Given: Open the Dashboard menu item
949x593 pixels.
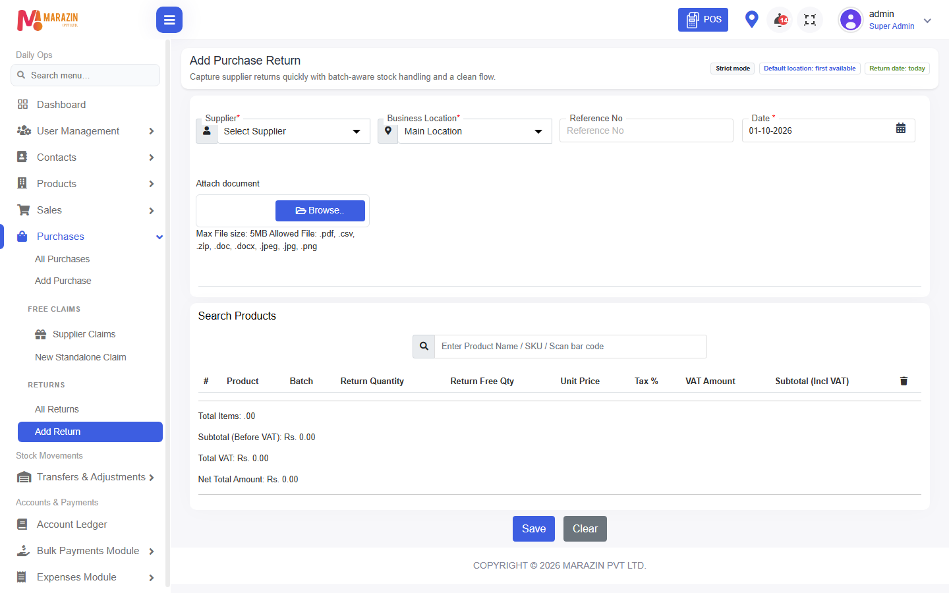Looking at the screenshot, I should click(x=61, y=105).
